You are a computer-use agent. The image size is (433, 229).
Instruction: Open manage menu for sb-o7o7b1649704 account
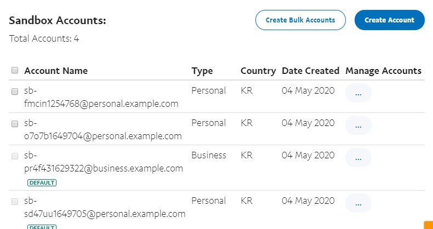click(x=358, y=126)
